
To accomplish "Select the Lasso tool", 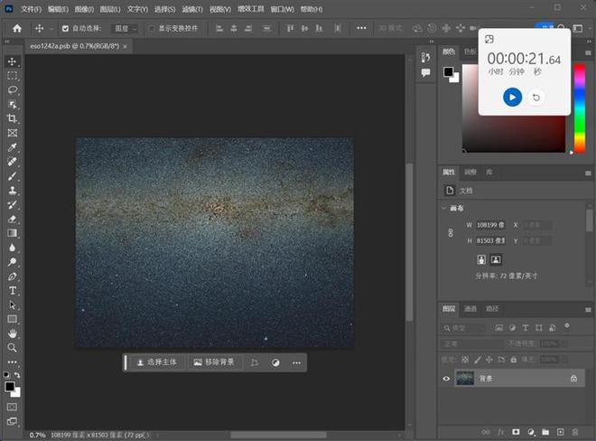I will (12, 89).
